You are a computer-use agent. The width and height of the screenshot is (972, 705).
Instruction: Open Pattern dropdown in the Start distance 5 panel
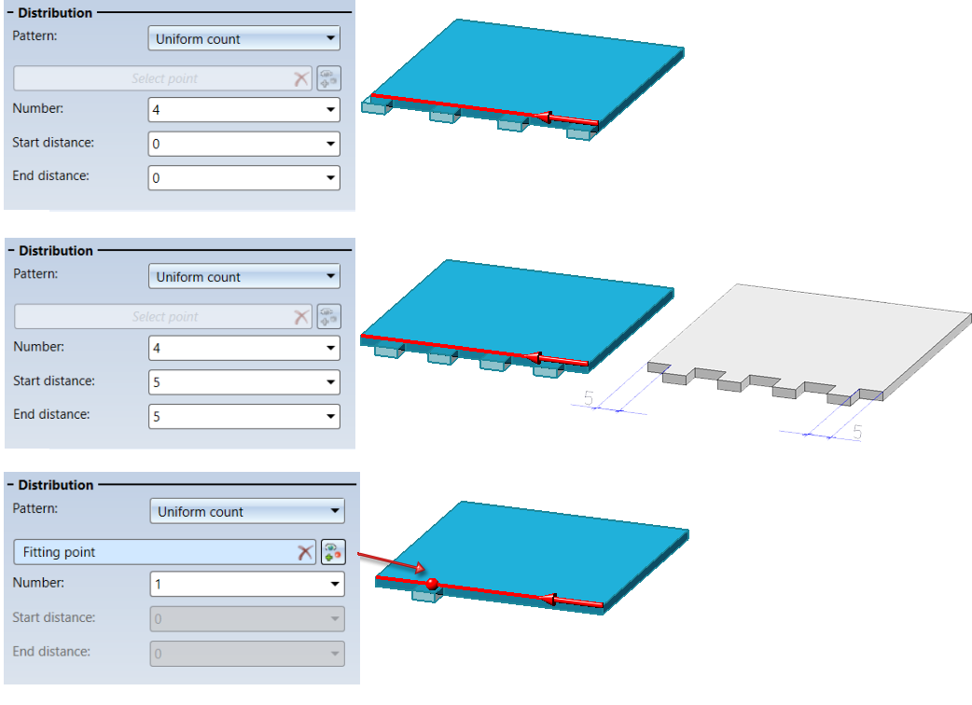click(244, 276)
